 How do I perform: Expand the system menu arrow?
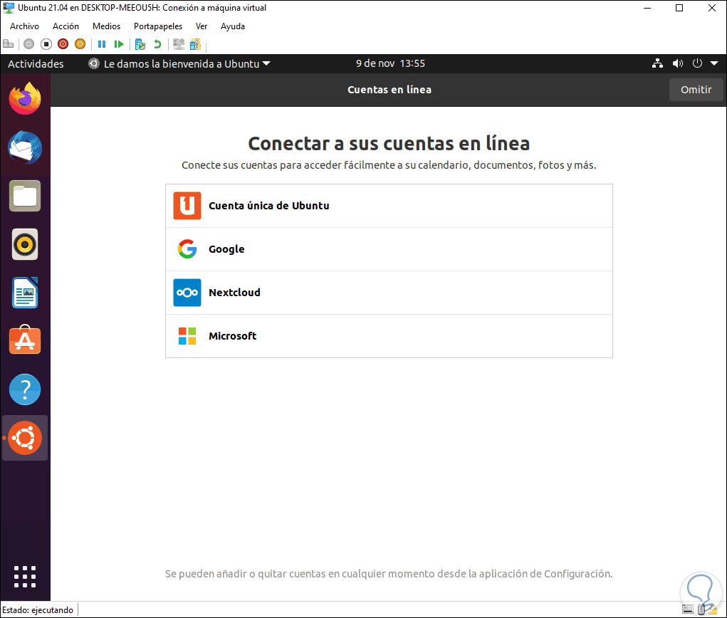click(714, 63)
